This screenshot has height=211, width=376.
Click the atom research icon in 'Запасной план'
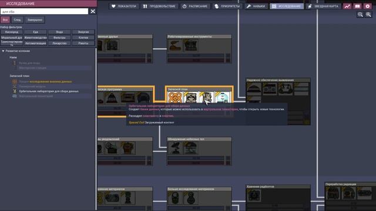[175, 98]
